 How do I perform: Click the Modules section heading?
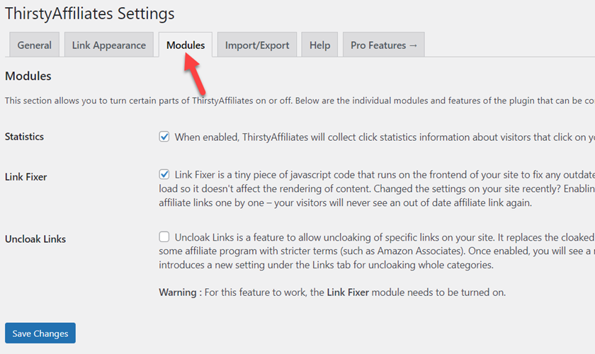tap(28, 76)
